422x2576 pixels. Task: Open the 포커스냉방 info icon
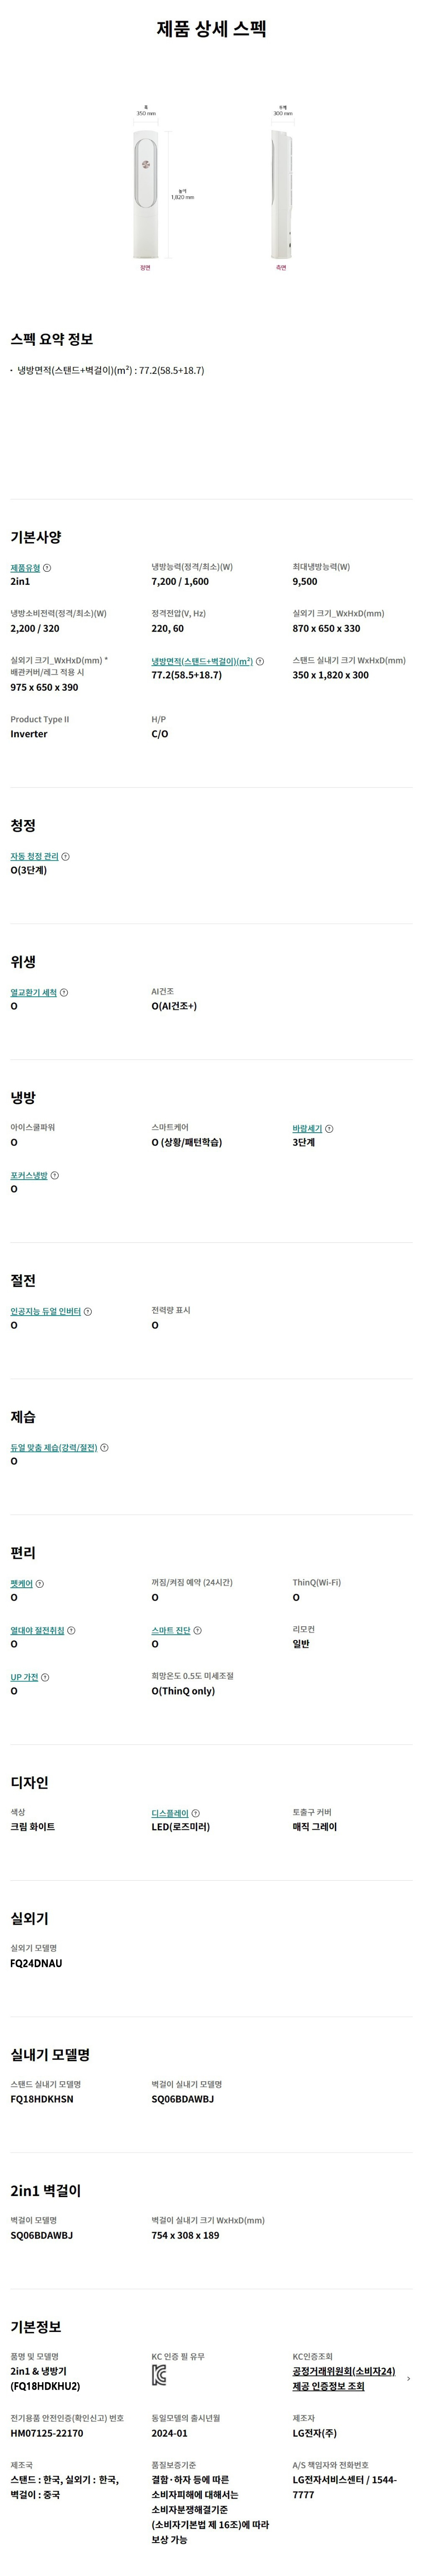[x=54, y=1175]
